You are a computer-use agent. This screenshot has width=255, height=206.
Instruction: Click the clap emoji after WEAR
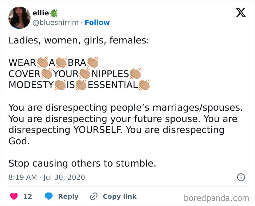click(x=42, y=62)
